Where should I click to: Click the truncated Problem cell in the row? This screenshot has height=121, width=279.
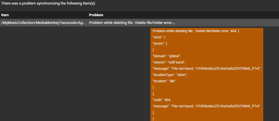(x=132, y=23)
